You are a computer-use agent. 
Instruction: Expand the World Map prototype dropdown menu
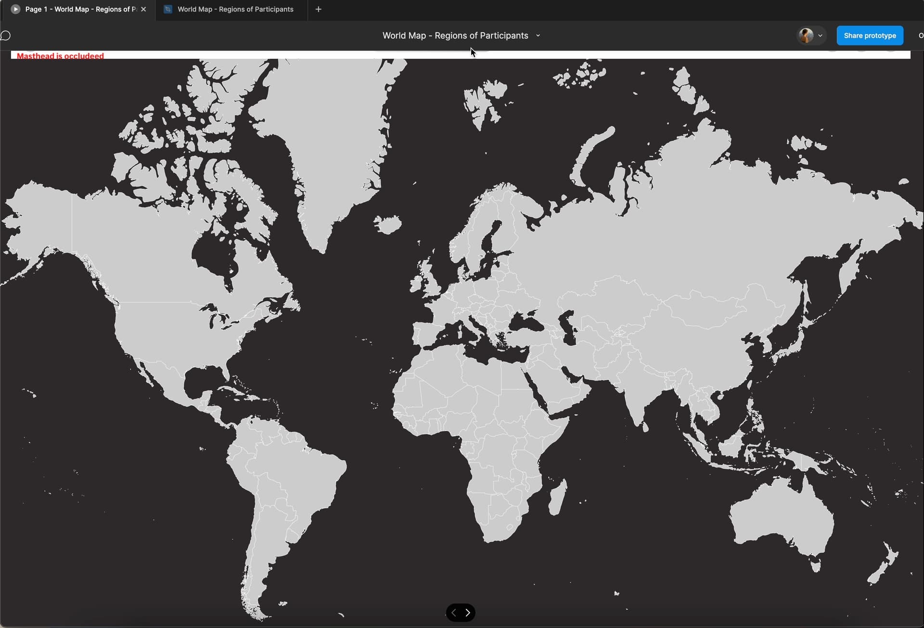pos(540,36)
